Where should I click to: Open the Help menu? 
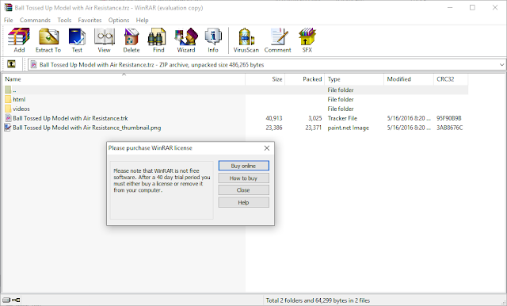[142, 20]
